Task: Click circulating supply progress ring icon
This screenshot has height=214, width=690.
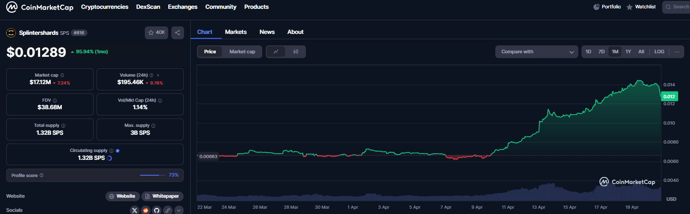Action: point(109,158)
